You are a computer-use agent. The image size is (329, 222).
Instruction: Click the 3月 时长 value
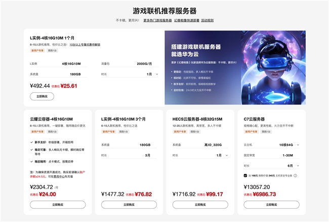tap(147, 155)
